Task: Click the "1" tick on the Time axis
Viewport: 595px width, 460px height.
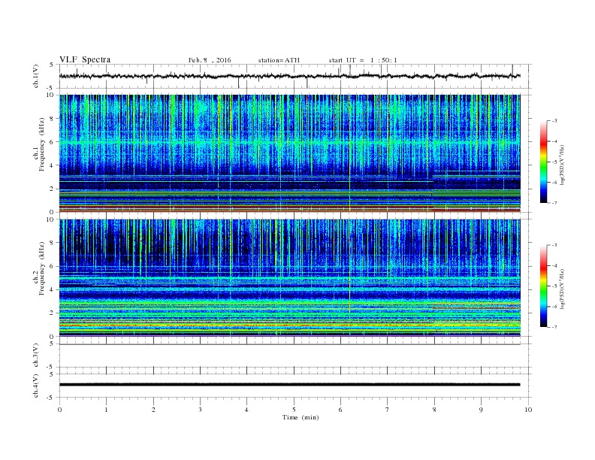Action: pyautogui.click(x=106, y=410)
